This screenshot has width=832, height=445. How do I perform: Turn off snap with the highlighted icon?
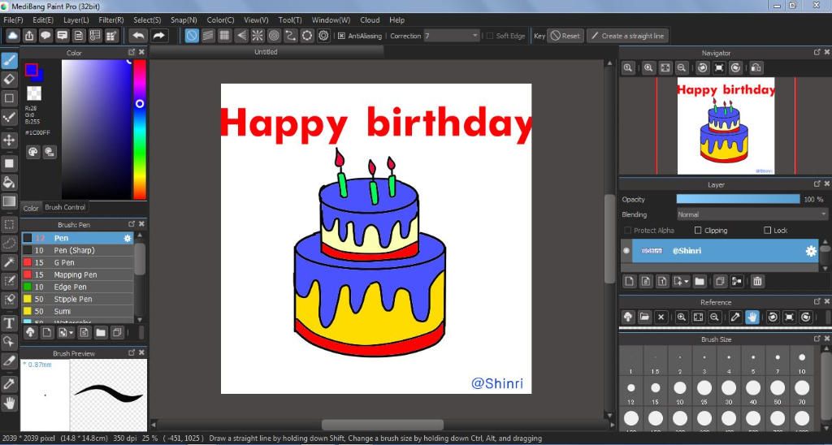192,36
